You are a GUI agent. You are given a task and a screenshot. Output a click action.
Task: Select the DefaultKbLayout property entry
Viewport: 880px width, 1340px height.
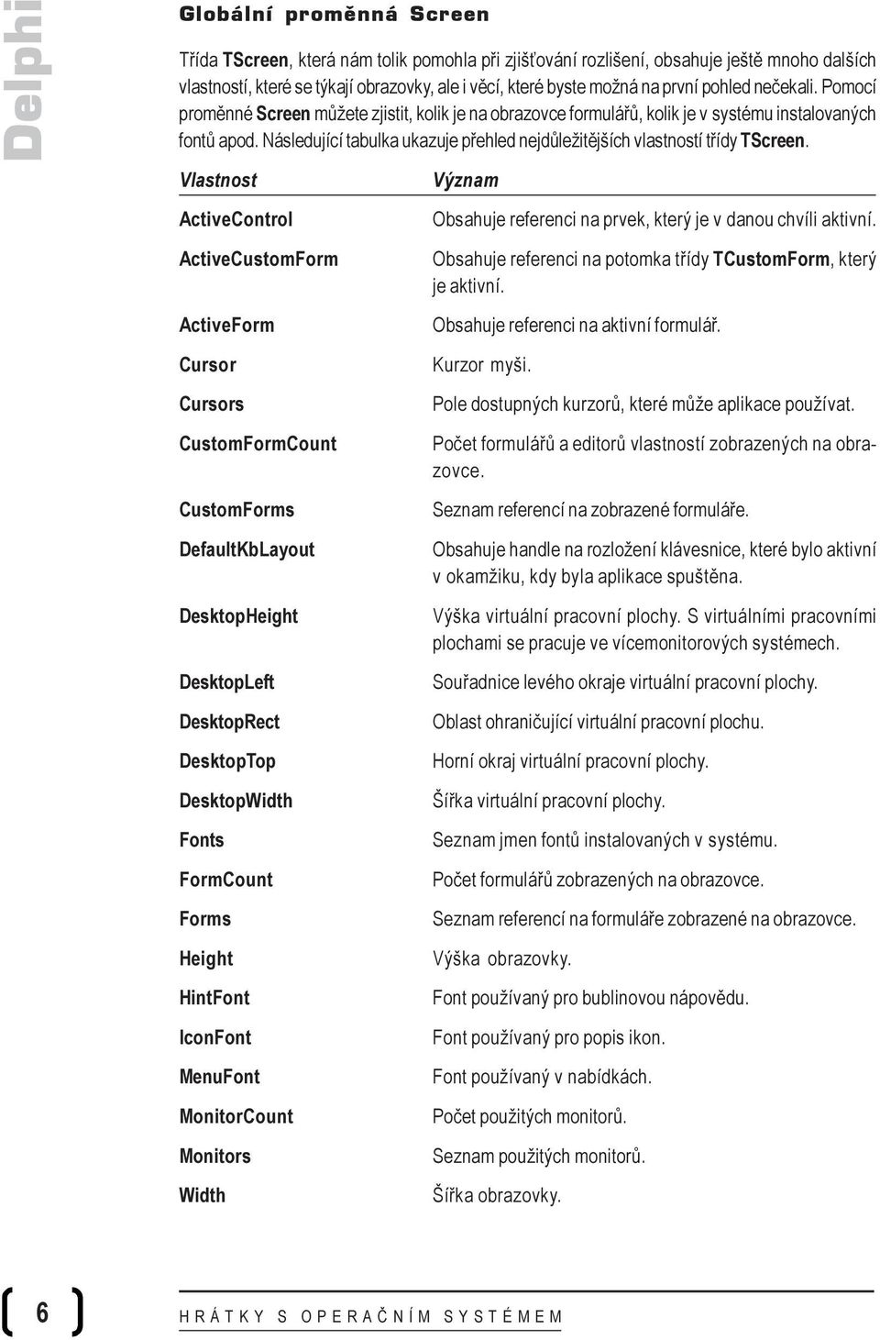coord(247,549)
